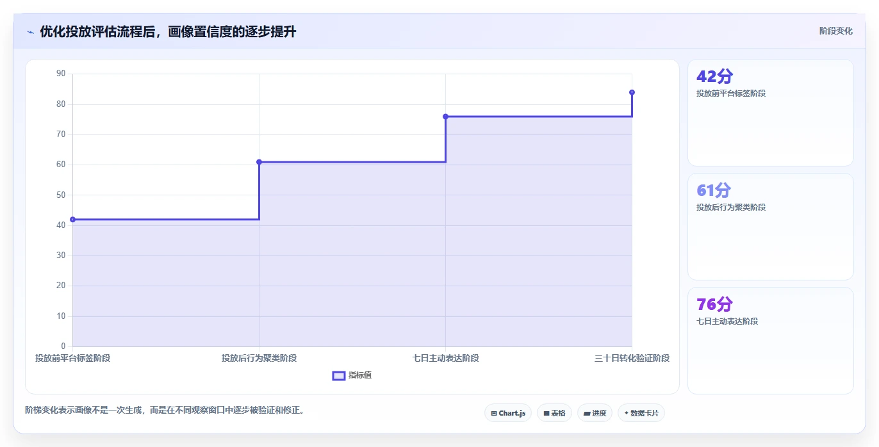
Task: Click the y-axis value 90
Action: click(x=61, y=74)
